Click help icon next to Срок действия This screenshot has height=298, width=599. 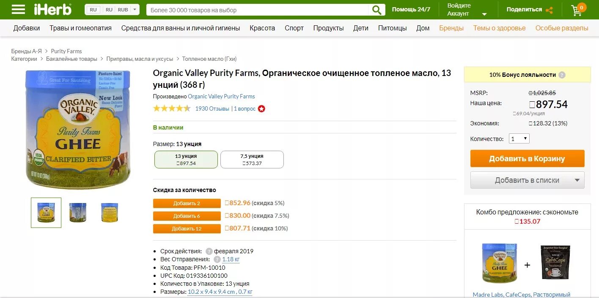(x=209, y=251)
